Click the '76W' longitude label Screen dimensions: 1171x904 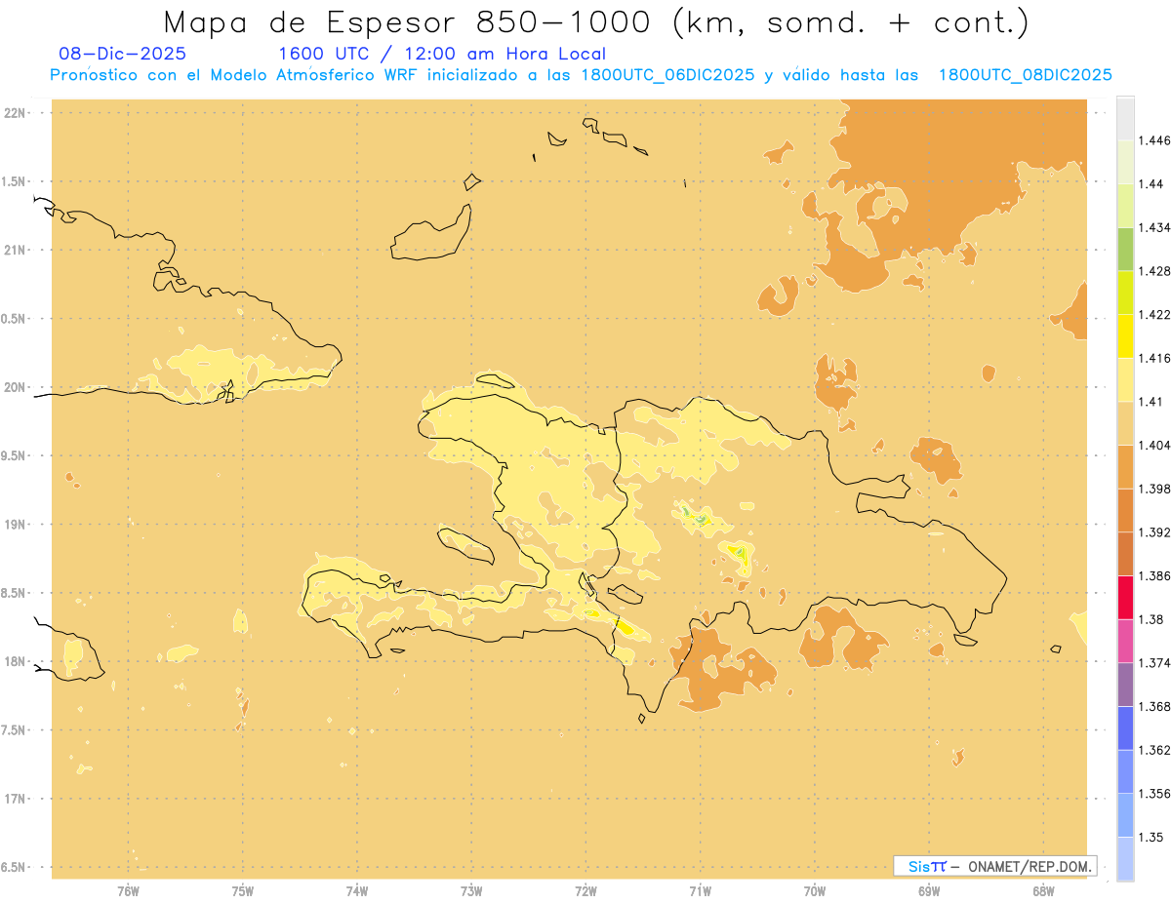pos(129,891)
